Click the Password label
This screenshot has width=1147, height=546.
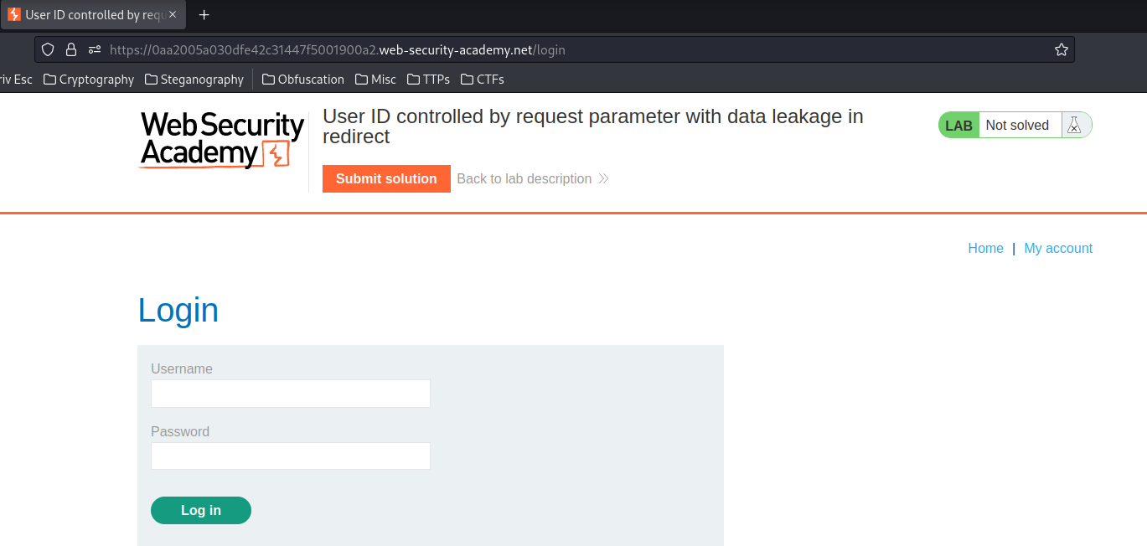pos(180,432)
